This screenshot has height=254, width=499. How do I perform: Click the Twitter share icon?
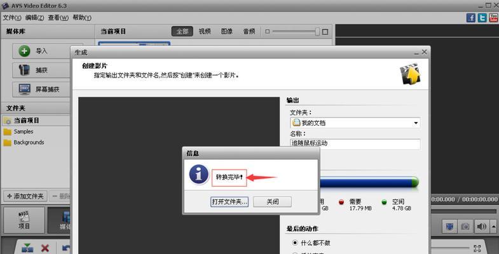point(482,18)
